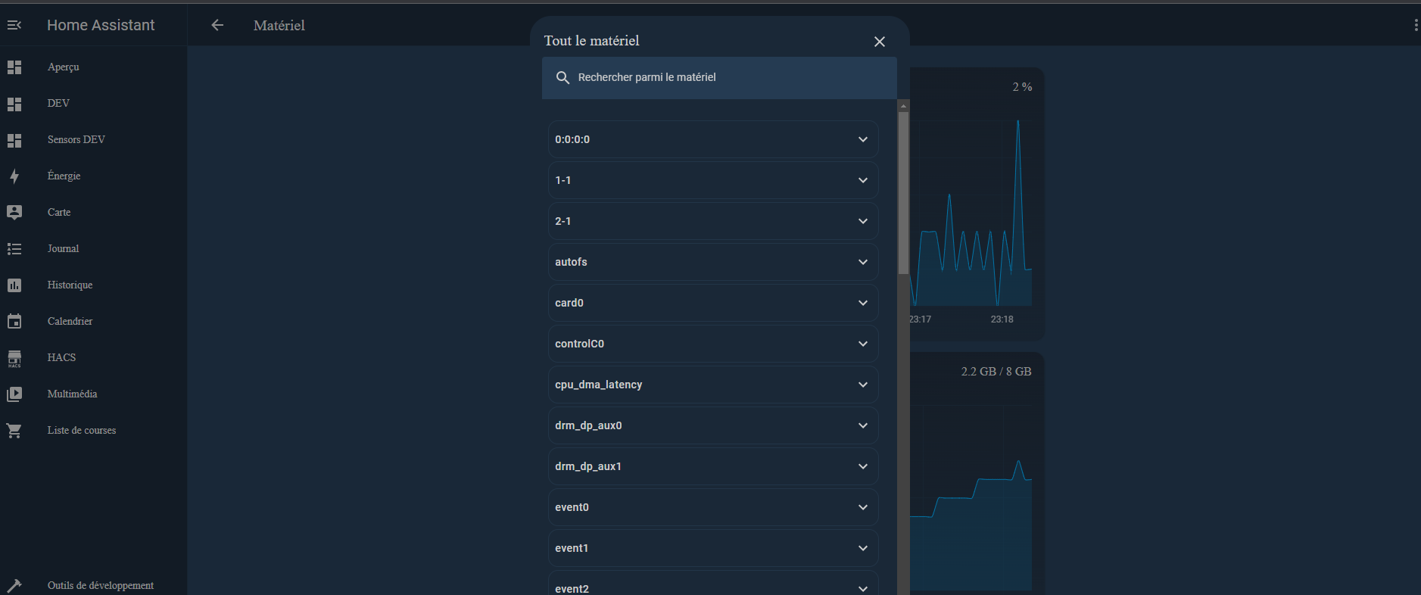Screen dimensions: 1421x595
Task: Expand the cpu_dma_latency entry
Action: click(862, 385)
